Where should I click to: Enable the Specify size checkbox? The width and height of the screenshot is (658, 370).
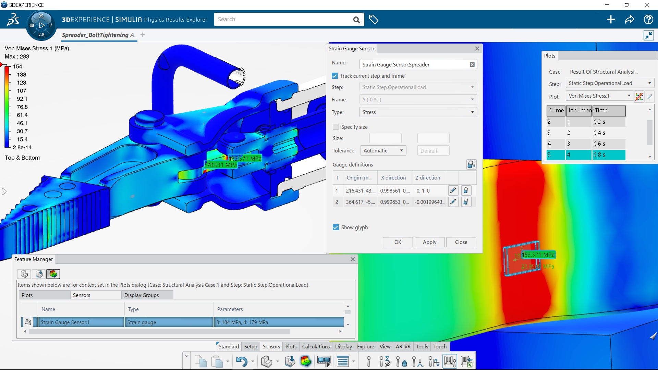335,126
